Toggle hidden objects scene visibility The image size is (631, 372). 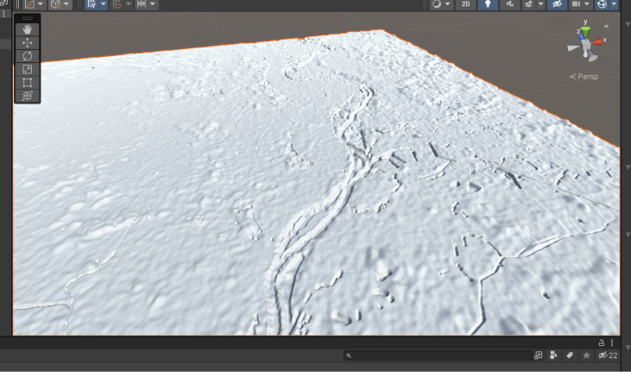tap(557, 4)
